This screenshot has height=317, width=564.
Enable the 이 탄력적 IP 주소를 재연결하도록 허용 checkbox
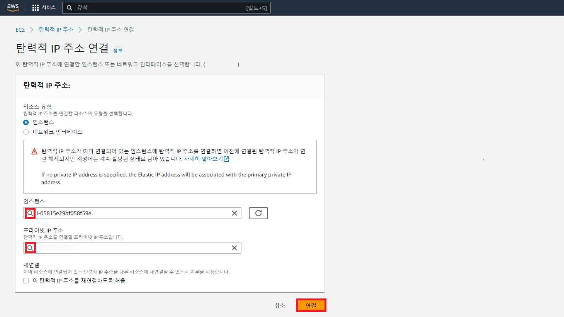coord(26,281)
